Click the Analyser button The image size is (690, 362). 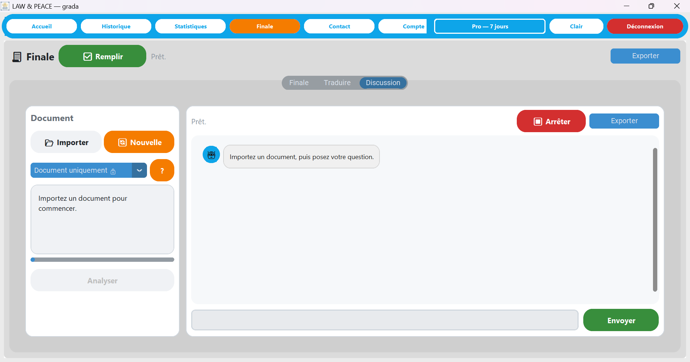[x=102, y=280]
